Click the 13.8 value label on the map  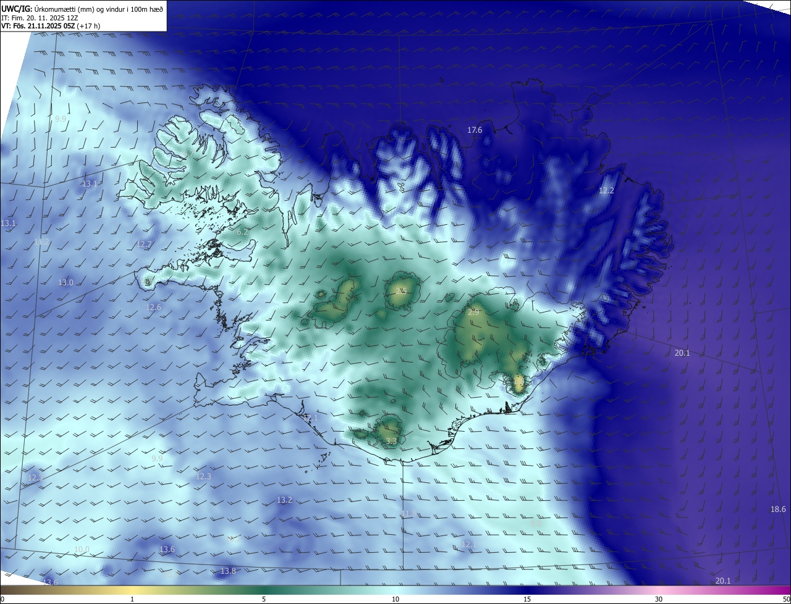[228, 571]
